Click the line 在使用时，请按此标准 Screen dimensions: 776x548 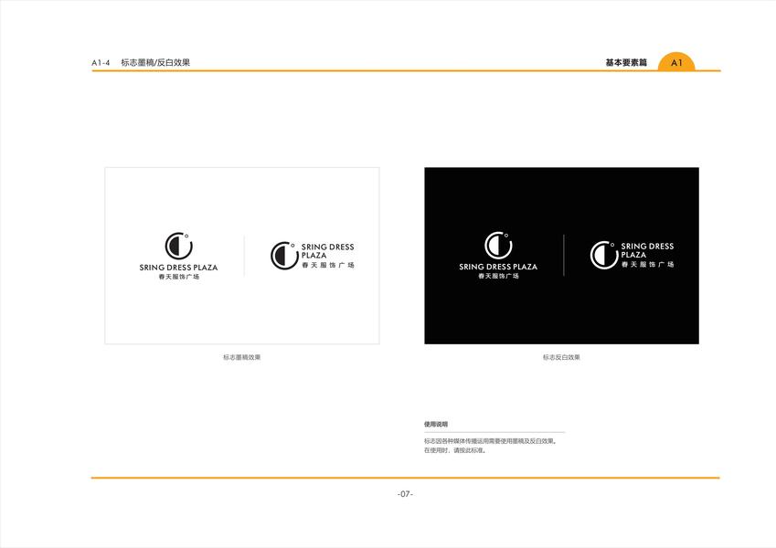click(455, 450)
